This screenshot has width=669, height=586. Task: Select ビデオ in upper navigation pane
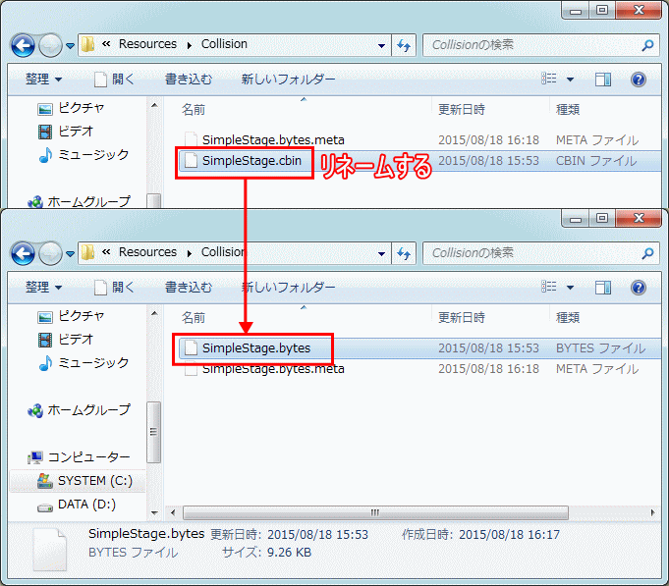tap(66, 132)
